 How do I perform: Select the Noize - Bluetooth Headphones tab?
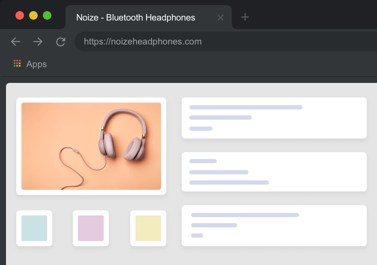point(148,17)
